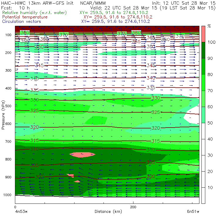Click the '900' pressure axis tick label
The image size is (217, 217).
[x=8, y=177]
